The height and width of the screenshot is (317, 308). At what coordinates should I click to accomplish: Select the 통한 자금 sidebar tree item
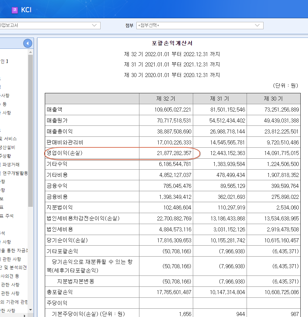14,251
